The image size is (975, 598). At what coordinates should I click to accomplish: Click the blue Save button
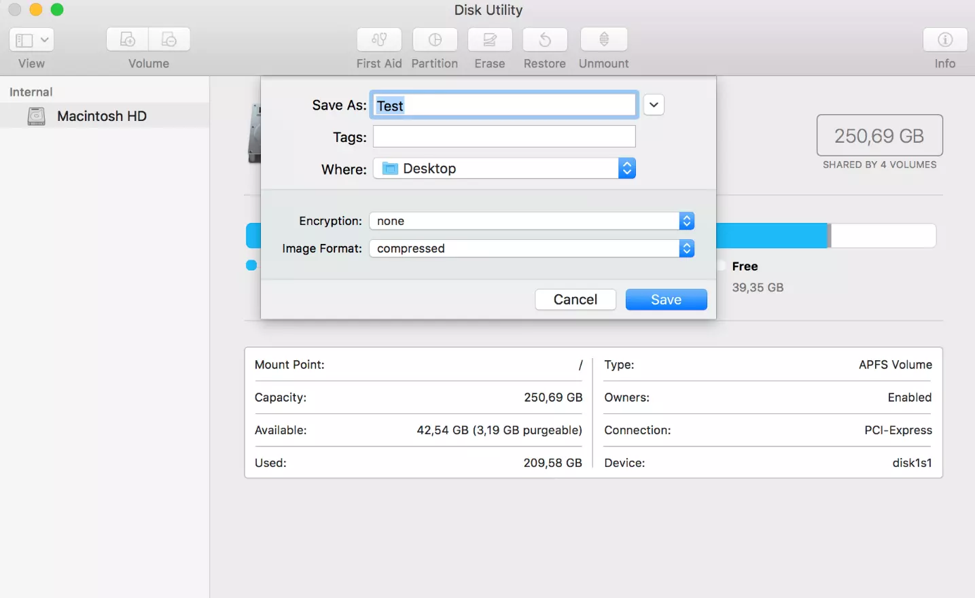(x=666, y=300)
